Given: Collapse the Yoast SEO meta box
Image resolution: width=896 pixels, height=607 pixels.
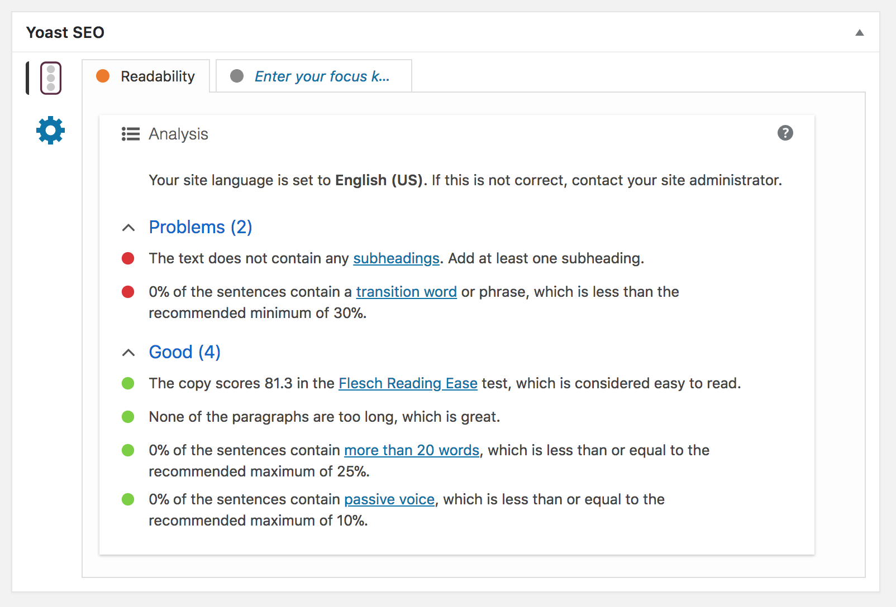Looking at the screenshot, I should point(859,32).
